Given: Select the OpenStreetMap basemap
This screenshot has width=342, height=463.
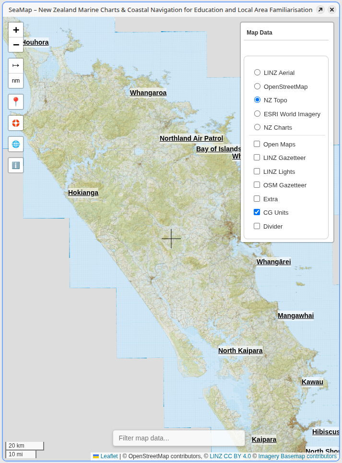Looking at the screenshot, I should click(x=258, y=86).
